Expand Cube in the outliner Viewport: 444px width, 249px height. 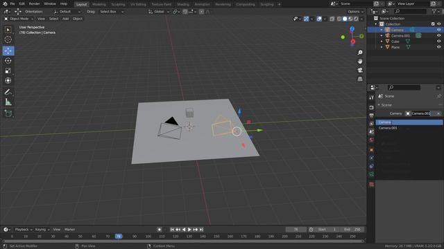coord(382,41)
